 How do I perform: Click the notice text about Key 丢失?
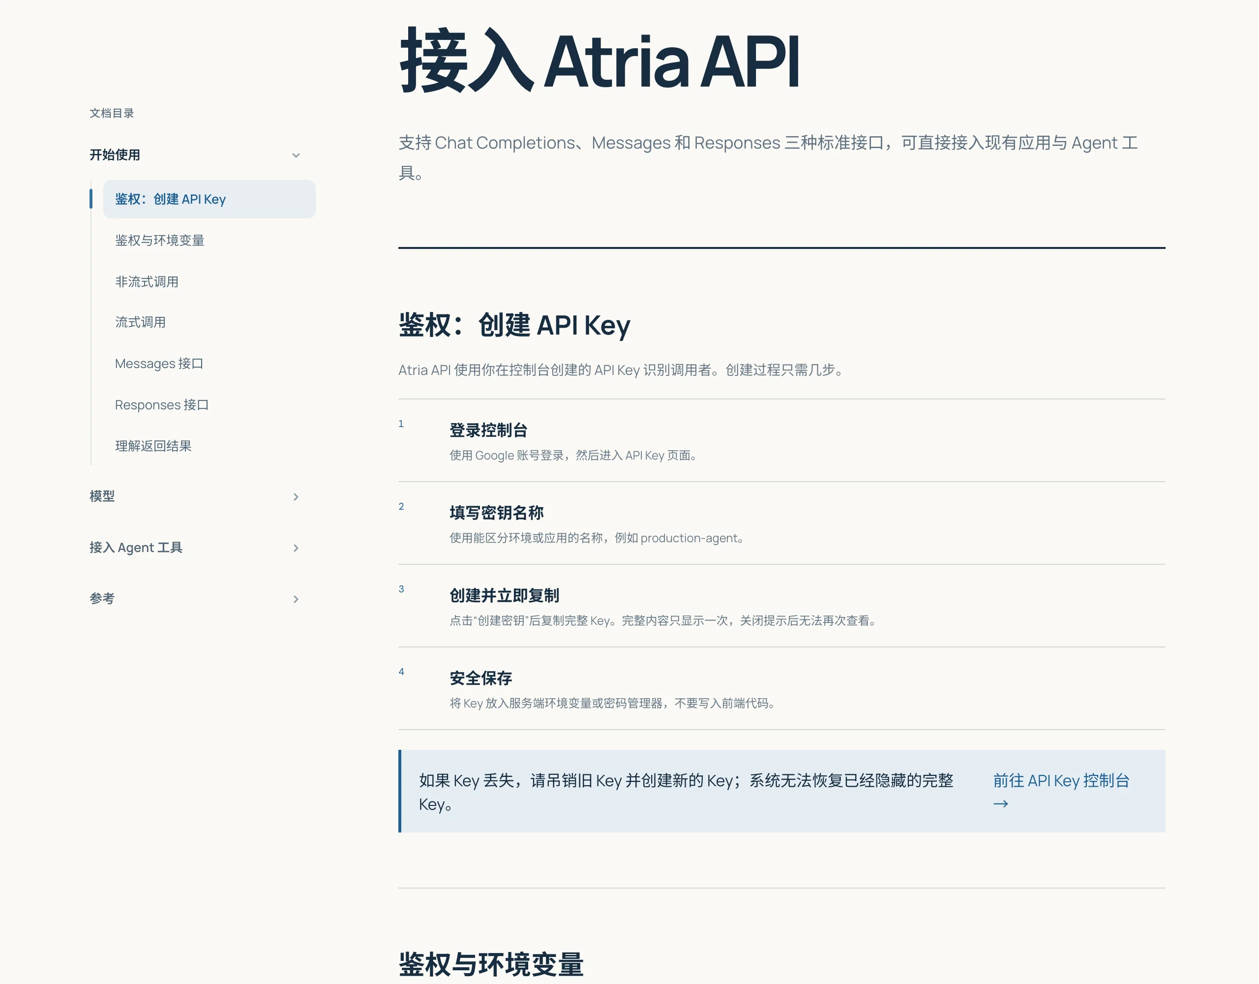pyautogui.click(x=686, y=792)
